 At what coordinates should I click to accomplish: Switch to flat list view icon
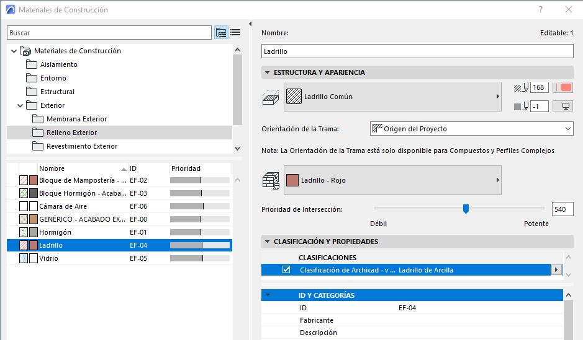235,33
